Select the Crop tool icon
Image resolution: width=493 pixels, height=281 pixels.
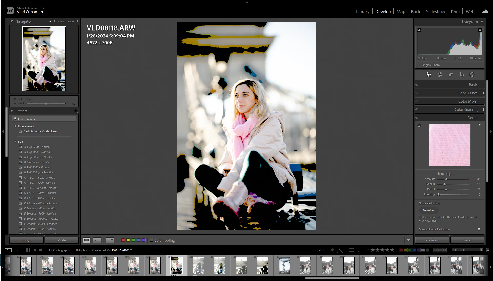[x=440, y=75]
